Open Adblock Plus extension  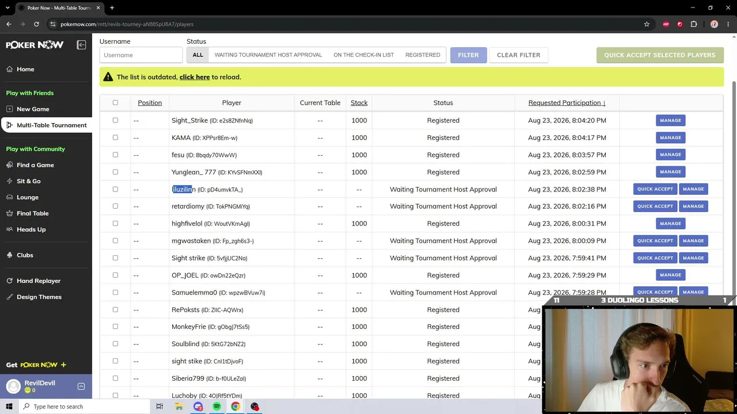[666, 24]
